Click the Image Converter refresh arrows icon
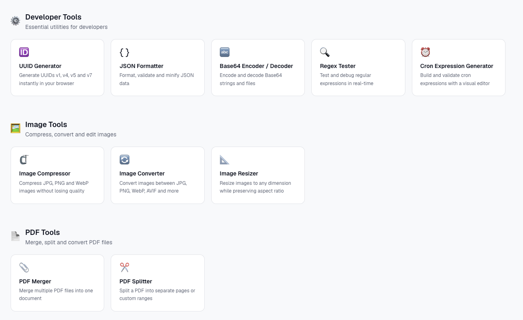 [125, 160]
